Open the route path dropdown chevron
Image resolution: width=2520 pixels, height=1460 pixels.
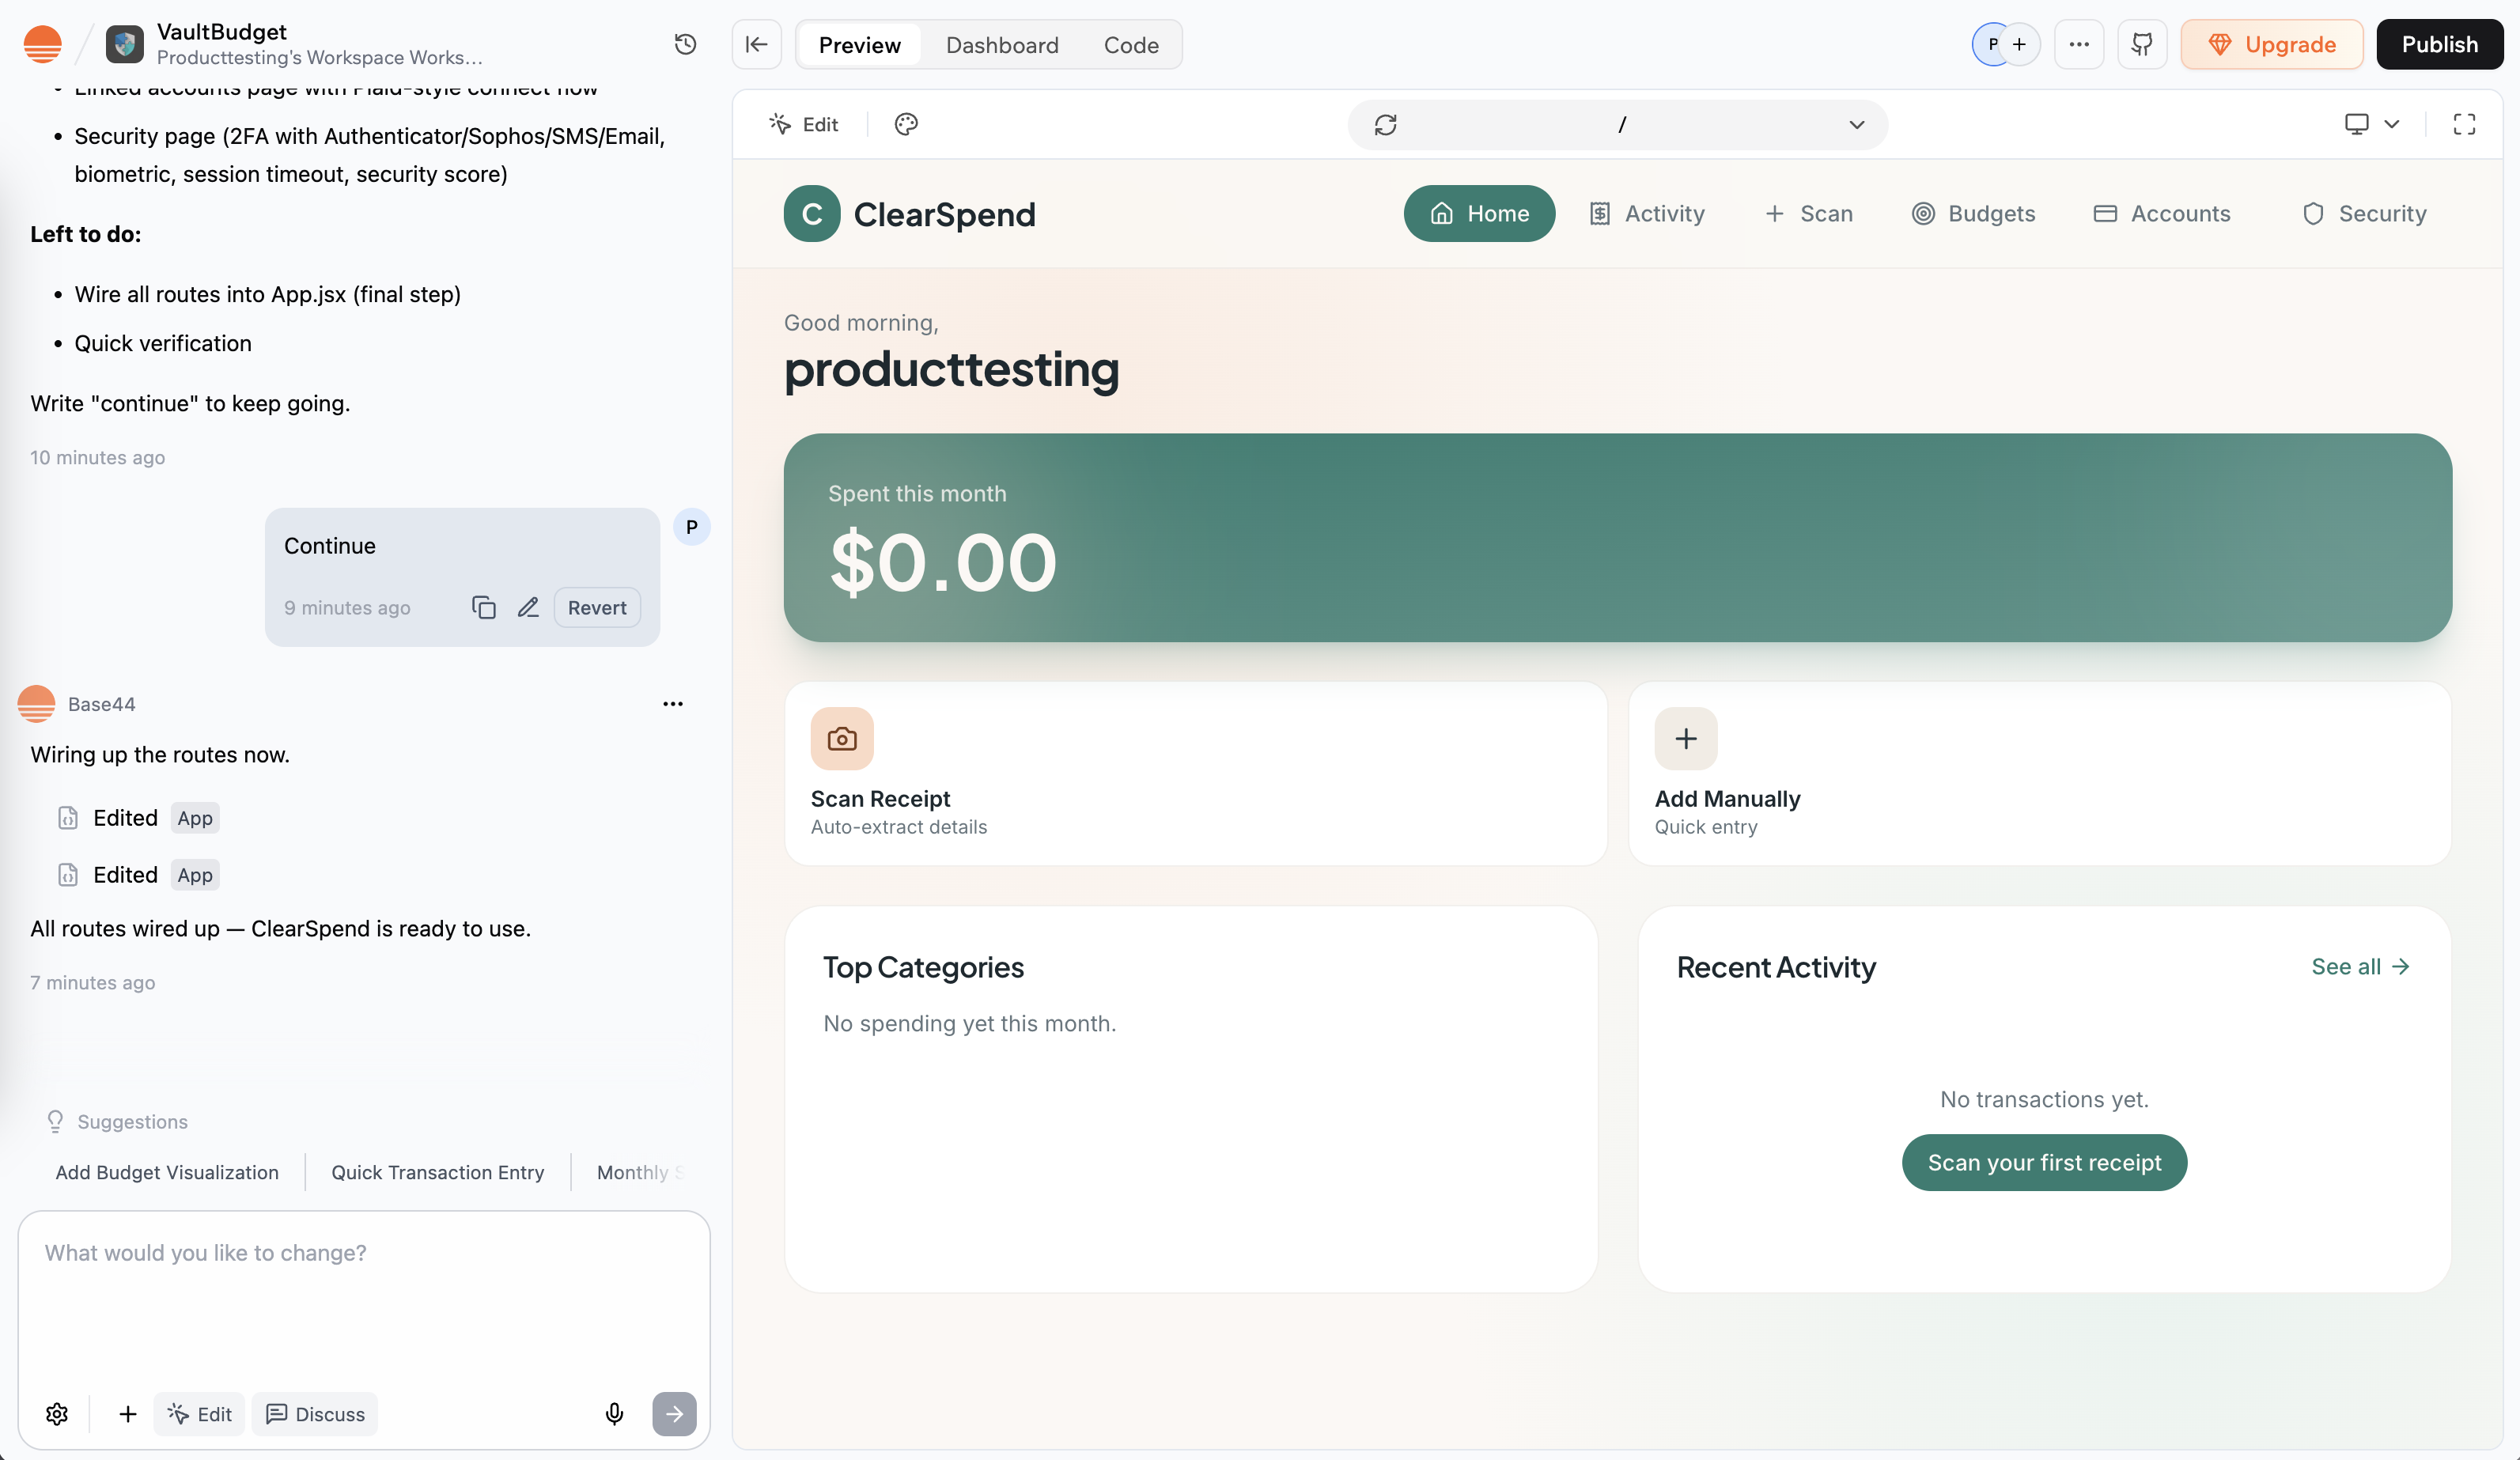1857,124
